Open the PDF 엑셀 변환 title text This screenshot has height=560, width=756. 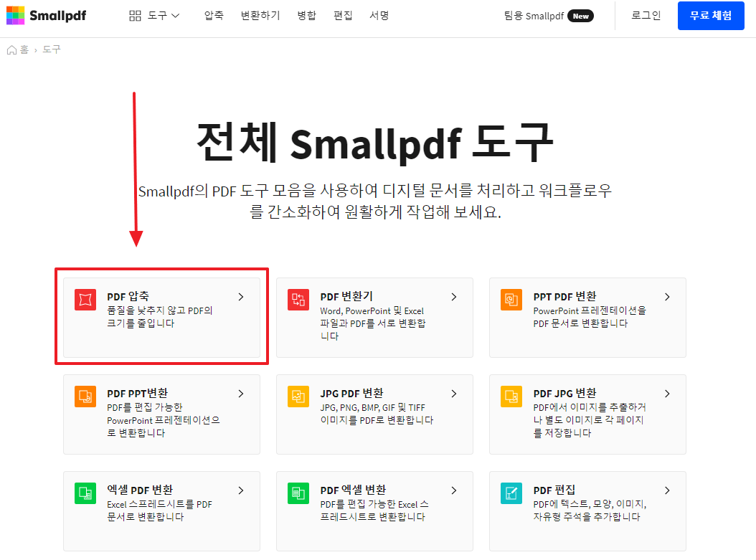(x=353, y=490)
